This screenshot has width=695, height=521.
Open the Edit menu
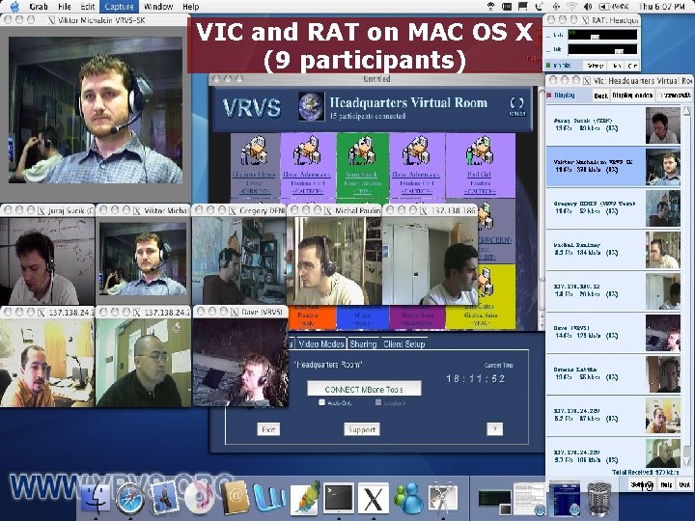pyautogui.click(x=88, y=6)
